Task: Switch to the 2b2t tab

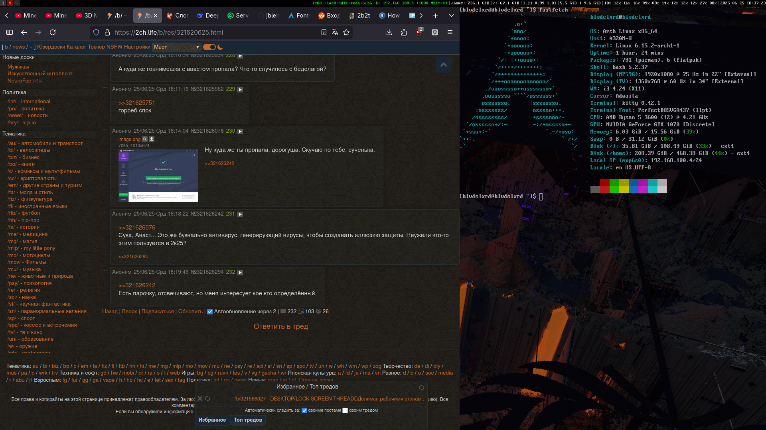Action: point(360,16)
